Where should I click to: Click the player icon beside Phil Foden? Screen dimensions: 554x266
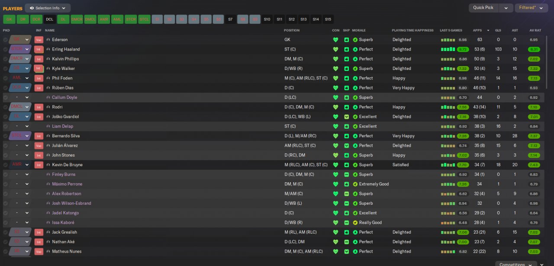click(x=48, y=78)
